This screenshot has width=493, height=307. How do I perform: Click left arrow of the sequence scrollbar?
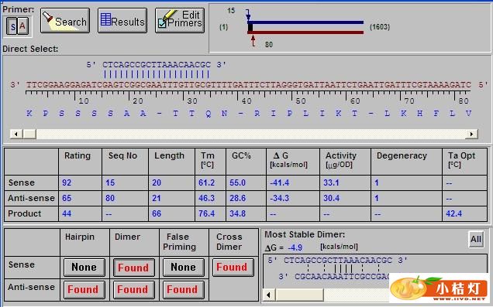pos(16,134)
